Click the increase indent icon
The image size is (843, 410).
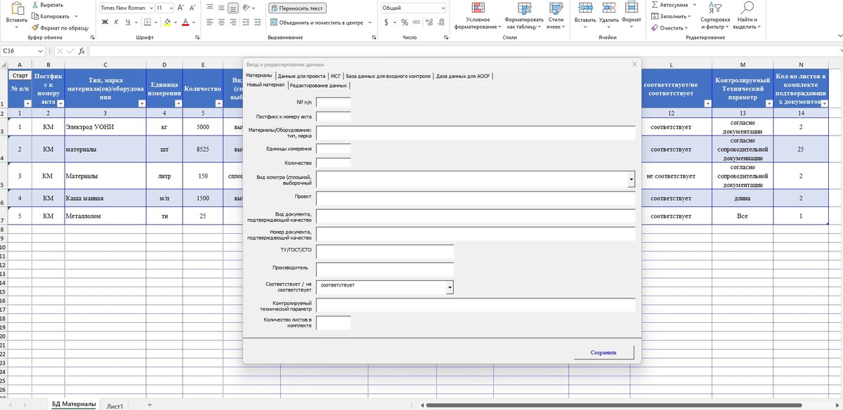[259, 22]
